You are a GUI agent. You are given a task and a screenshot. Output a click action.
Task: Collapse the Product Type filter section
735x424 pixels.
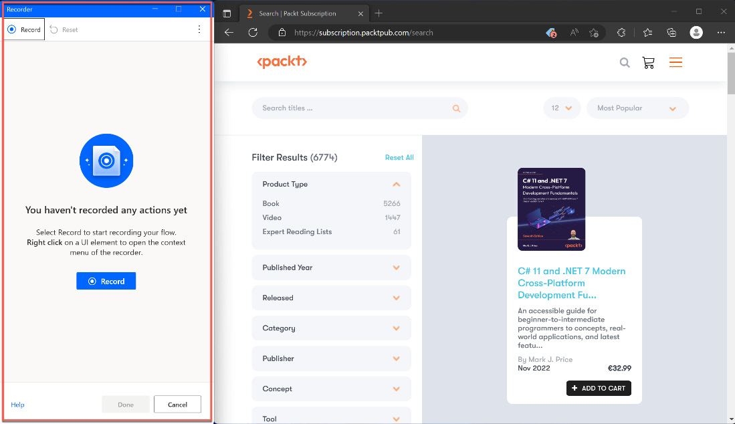pos(396,185)
